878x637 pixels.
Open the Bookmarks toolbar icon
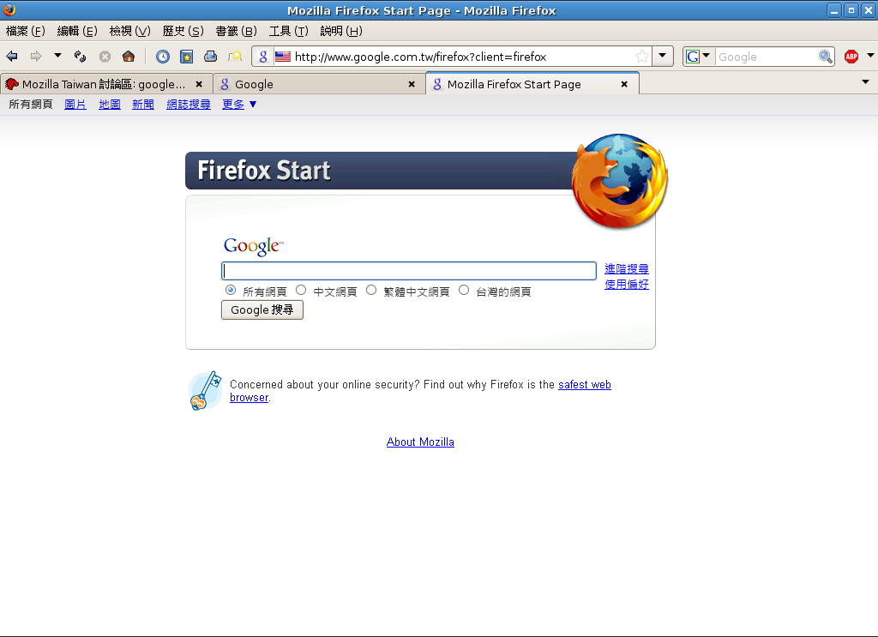click(186, 56)
